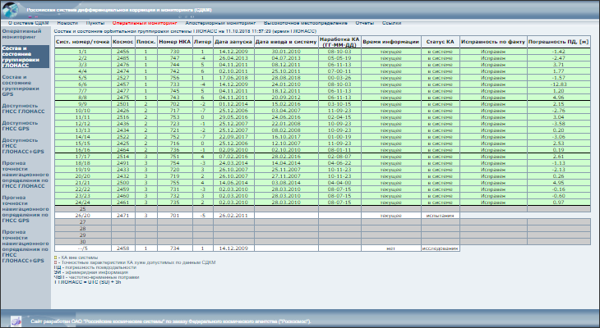The image size is (600, 328).
Task: Open the 'Пункты' menu item
Action: 95,23
